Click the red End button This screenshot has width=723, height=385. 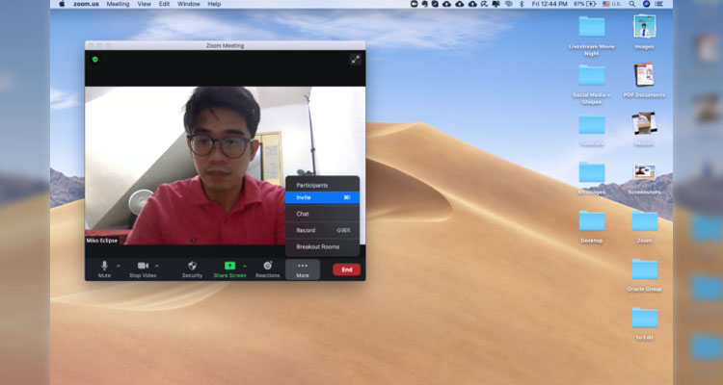point(347,269)
